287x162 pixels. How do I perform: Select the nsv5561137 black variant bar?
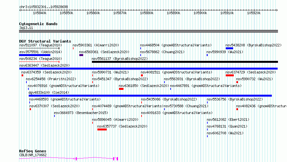point(185,62)
